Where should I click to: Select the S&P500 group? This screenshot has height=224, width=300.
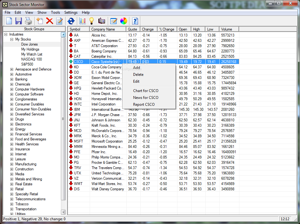(x=27, y=64)
